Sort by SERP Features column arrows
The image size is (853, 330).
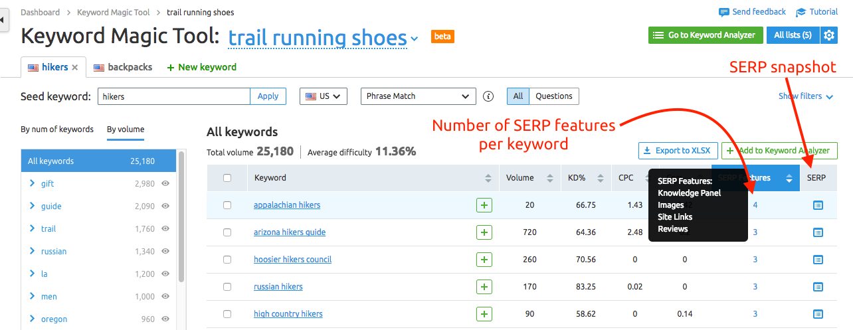789,178
